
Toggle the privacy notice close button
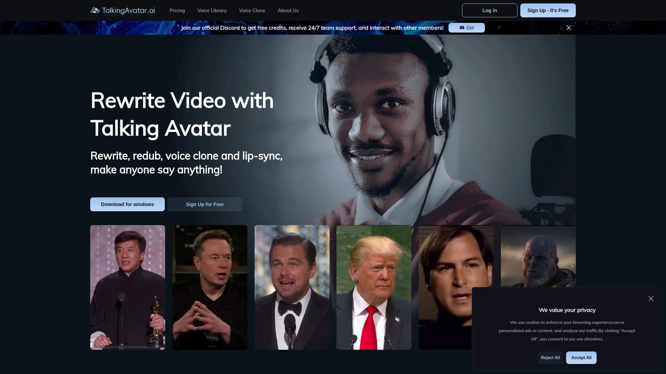(651, 299)
